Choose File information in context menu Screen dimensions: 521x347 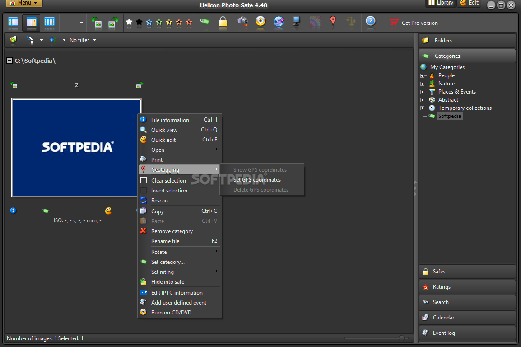click(x=179, y=120)
